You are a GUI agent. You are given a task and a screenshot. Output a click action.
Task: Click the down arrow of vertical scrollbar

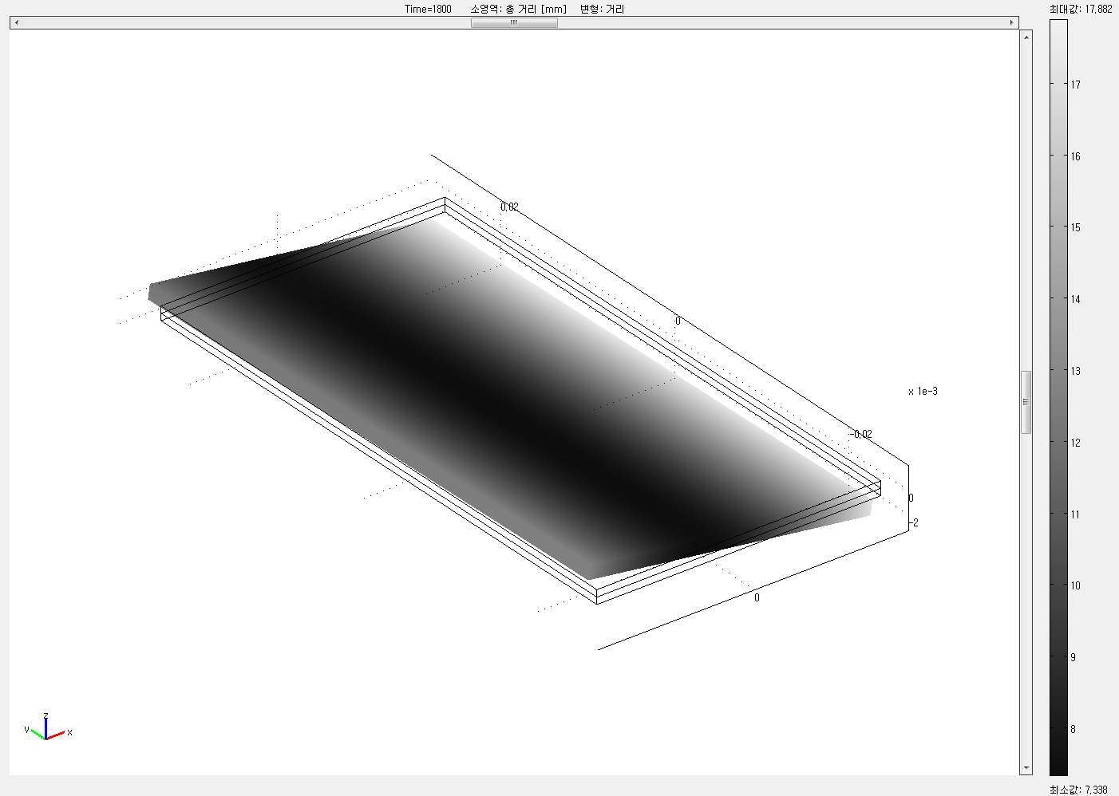pos(1026,768)
